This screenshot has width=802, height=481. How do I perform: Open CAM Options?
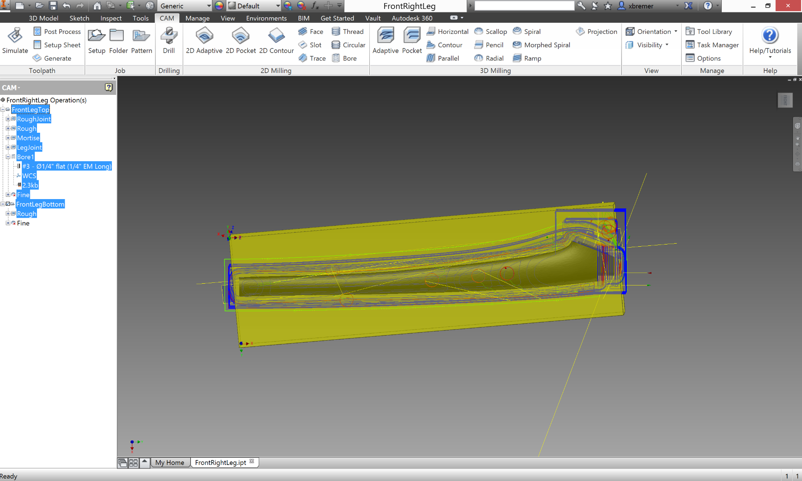703,58
